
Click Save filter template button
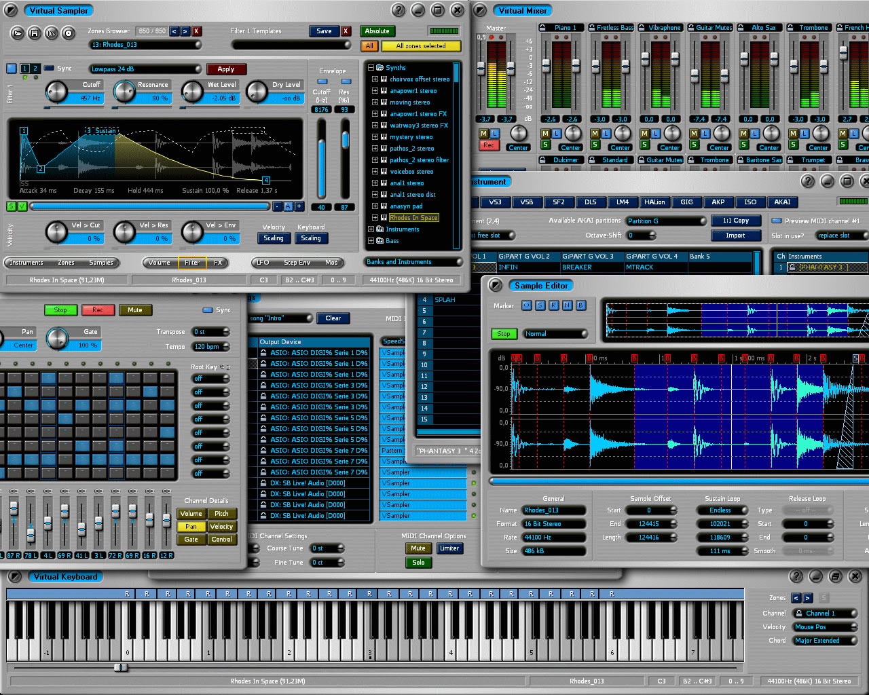coord(325,31)
